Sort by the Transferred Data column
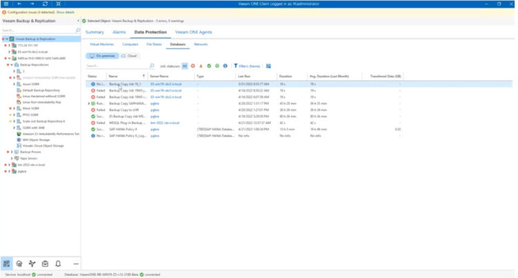 click(x=385, y=76)
